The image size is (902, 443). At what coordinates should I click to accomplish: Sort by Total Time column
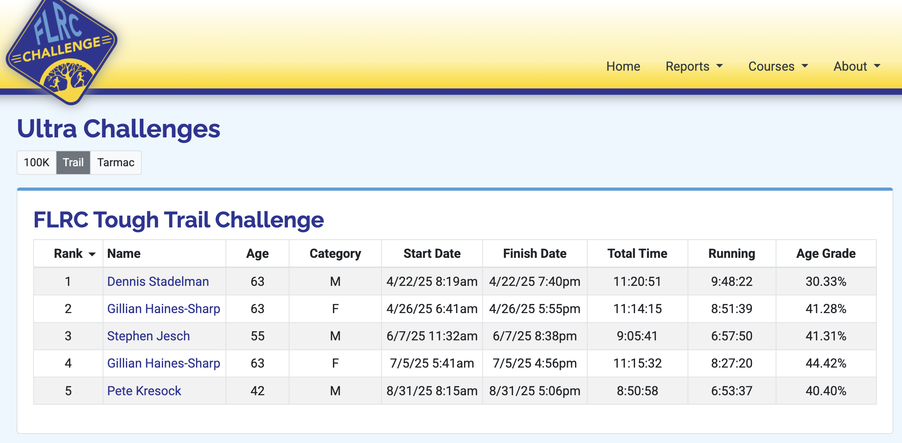tap(637, 253)
